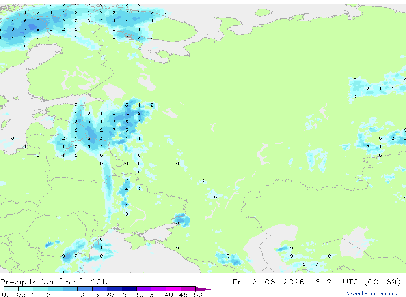Viewport: 406px width, 297px height.
Task: Click the '50' legend scale label
Action: tap(198, 295)
